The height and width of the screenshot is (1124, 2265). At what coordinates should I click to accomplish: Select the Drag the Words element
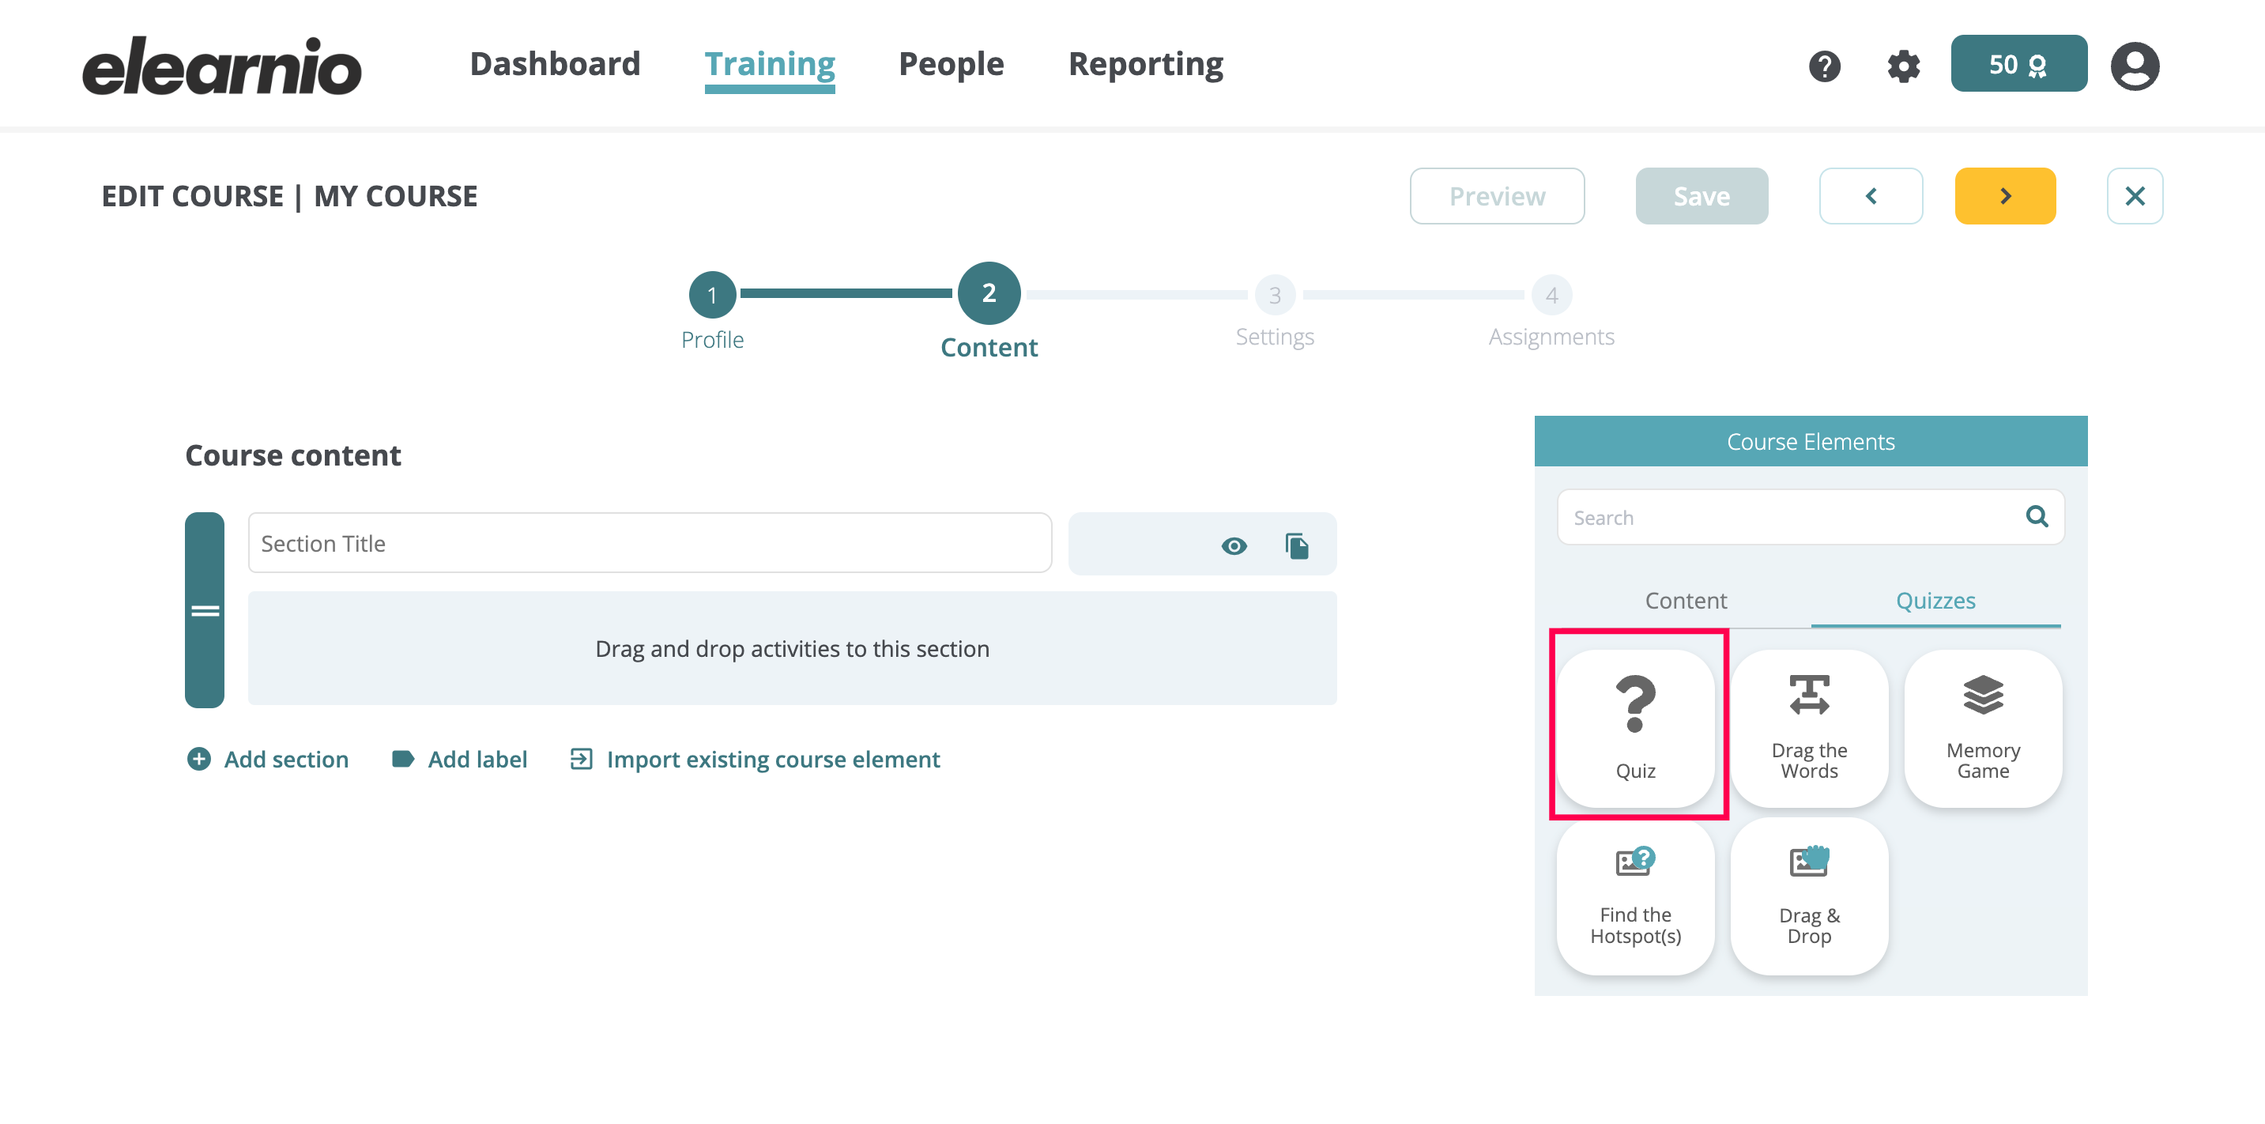[x=1810, y=728]
